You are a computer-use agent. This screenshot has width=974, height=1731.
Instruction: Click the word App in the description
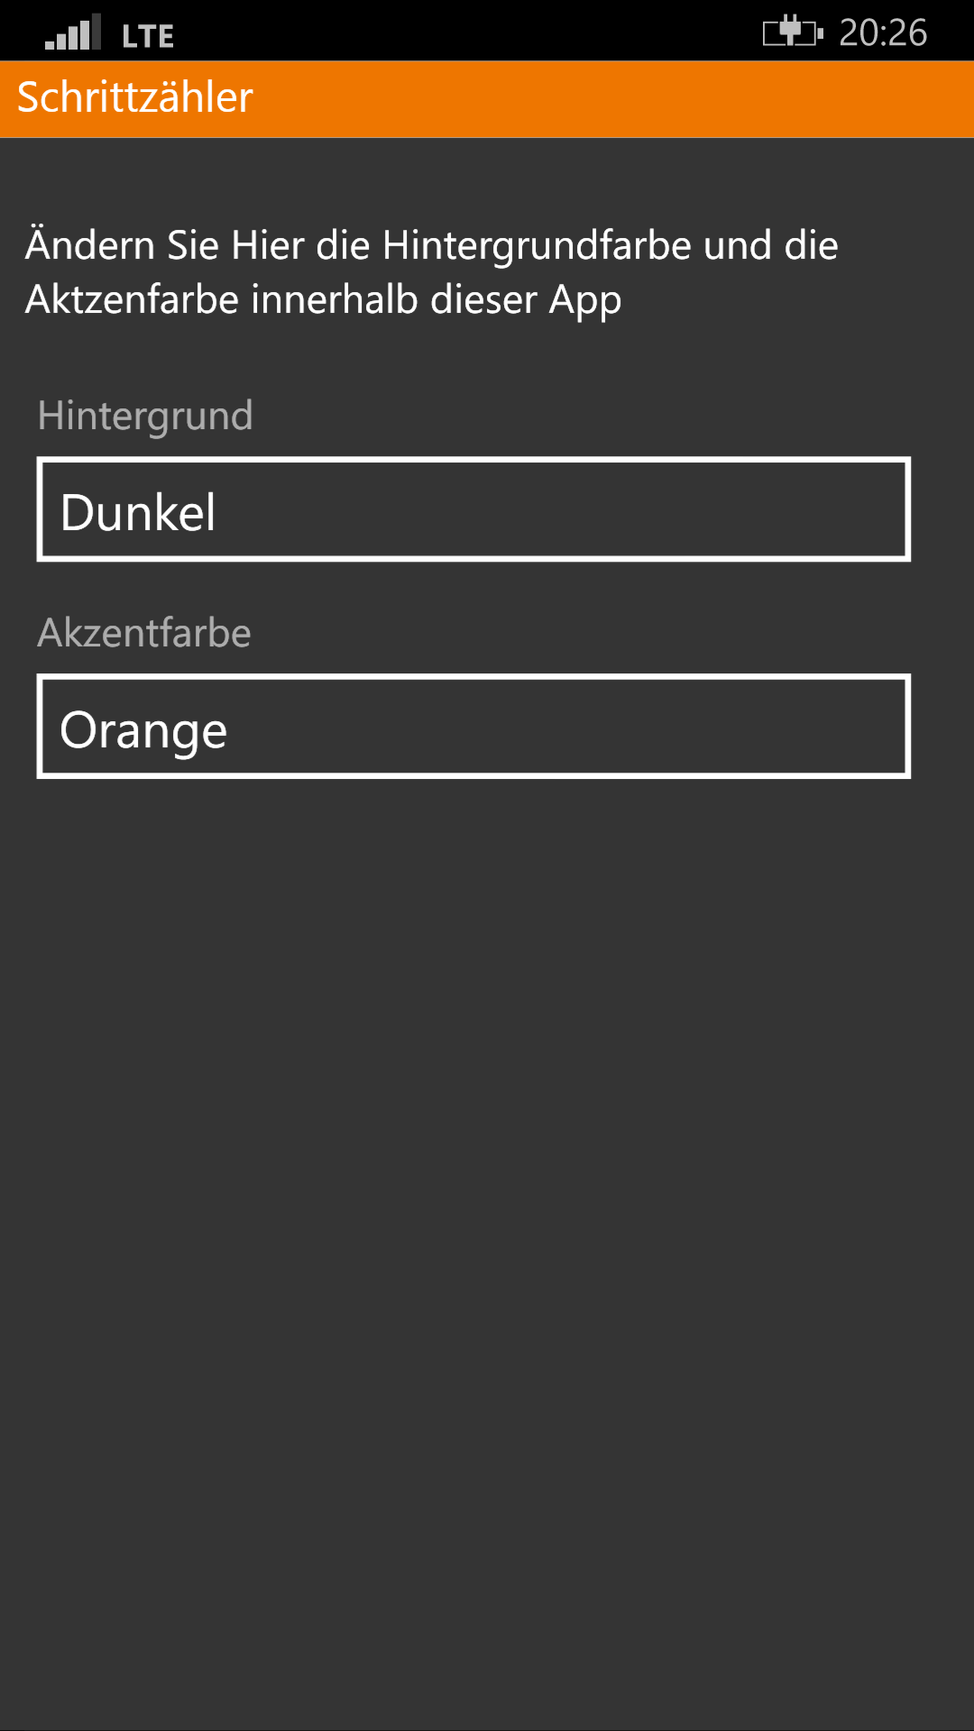click(x=585, y=301)
